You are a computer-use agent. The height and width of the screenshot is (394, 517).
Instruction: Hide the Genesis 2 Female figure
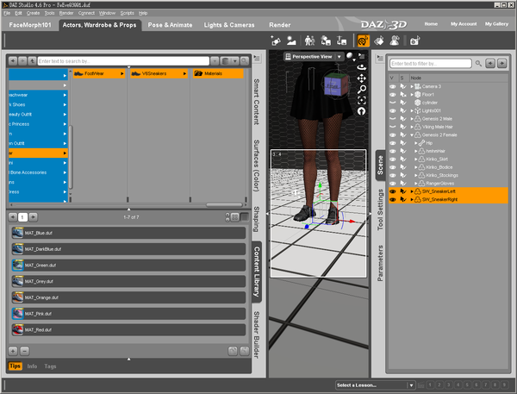(392, 135)
